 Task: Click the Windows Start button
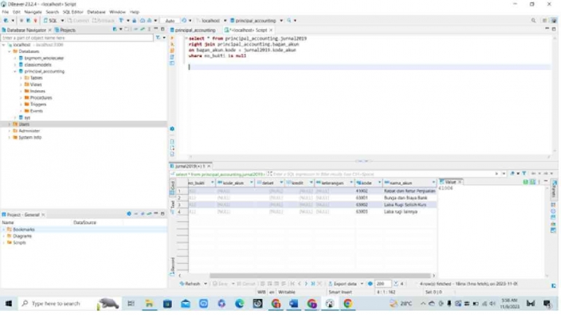tap(9, 304)
